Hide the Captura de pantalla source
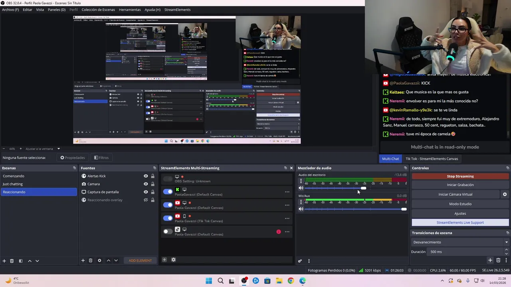The width and height of the screenshot is (511, 287). click(x=146, y=192)
